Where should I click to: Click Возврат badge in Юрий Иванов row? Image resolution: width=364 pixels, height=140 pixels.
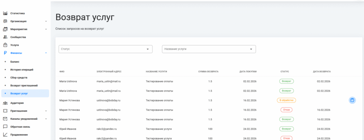(286, 129)
